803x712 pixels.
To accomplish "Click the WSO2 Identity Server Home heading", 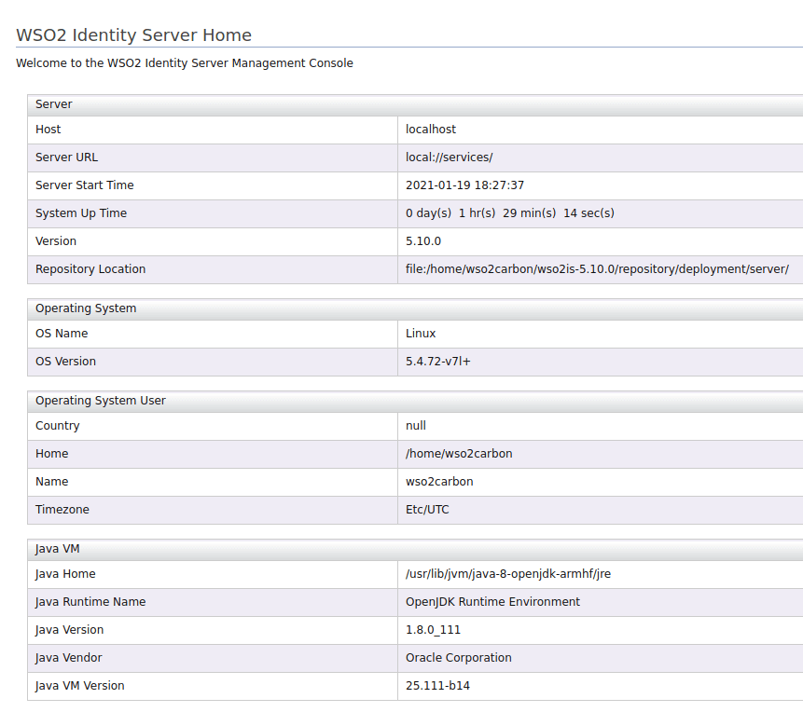I will (134, 35).
